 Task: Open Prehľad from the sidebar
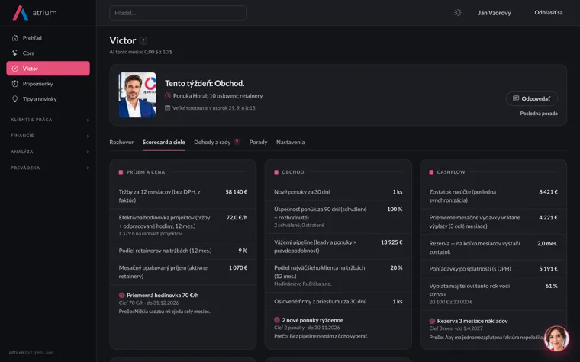pos(48,37)
